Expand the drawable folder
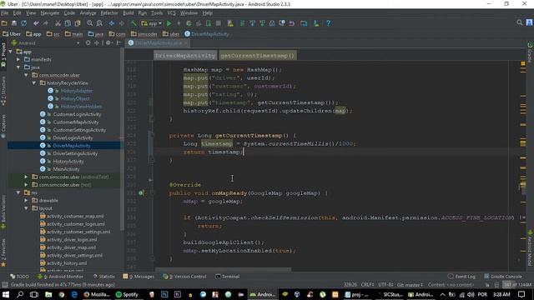Image resolution: width=534 pixels, height=300 pixels. (x=26, y=200)
